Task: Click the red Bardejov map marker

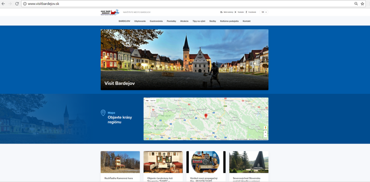Action: [206, 116]
